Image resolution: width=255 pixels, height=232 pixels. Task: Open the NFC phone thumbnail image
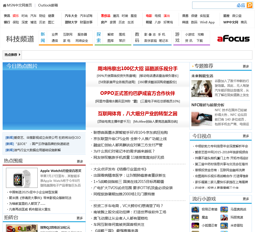(202, 118)
